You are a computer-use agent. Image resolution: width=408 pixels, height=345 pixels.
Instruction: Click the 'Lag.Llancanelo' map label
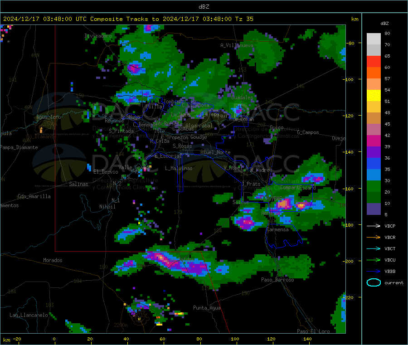[29, 315]
